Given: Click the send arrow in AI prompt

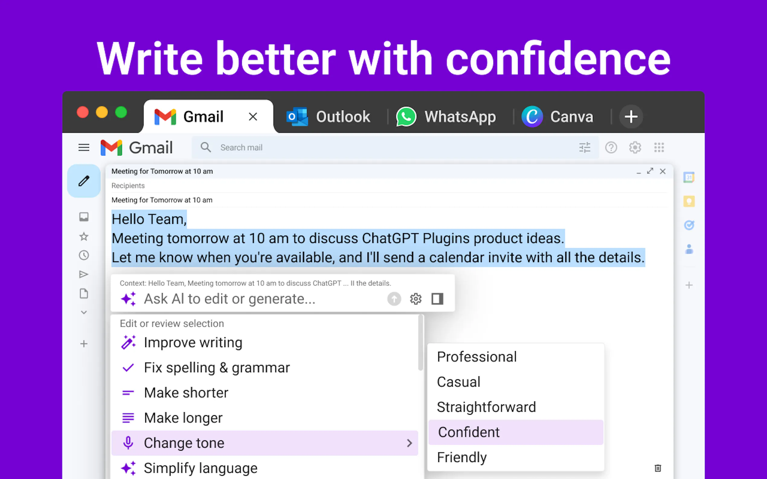Looking at the screenshot, I should point(394,299).
